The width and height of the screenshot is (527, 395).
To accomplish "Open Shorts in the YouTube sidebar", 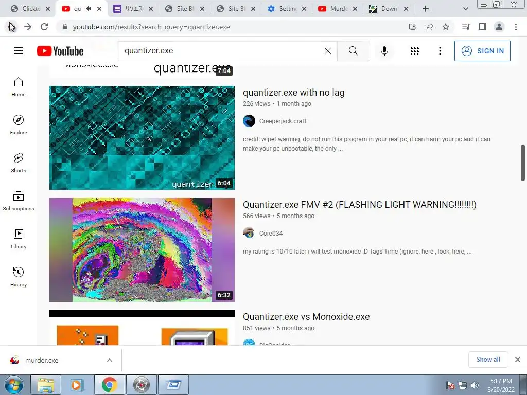I will (x=19, y=163).
